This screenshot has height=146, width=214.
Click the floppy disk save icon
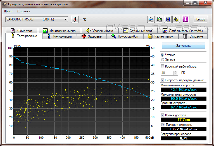pyautogui.click(x=168, y=19)
